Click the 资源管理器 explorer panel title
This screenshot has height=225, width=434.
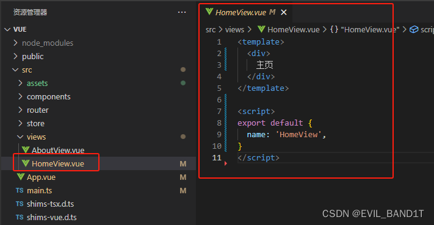[x=30, y=12]
